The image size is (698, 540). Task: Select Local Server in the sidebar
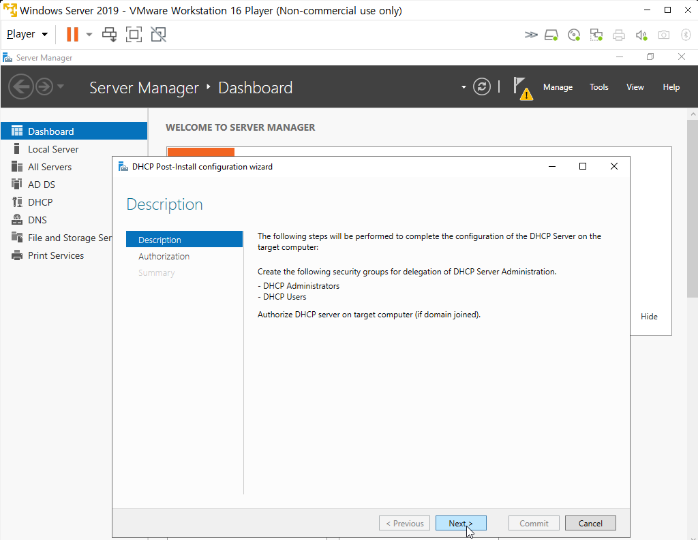tap(74, 149)
